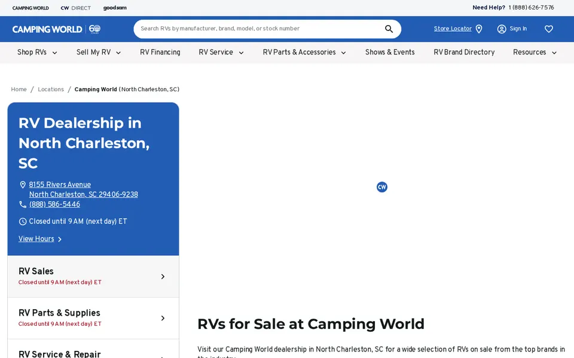Follow the Store Locator link

[x=453, y=29]
